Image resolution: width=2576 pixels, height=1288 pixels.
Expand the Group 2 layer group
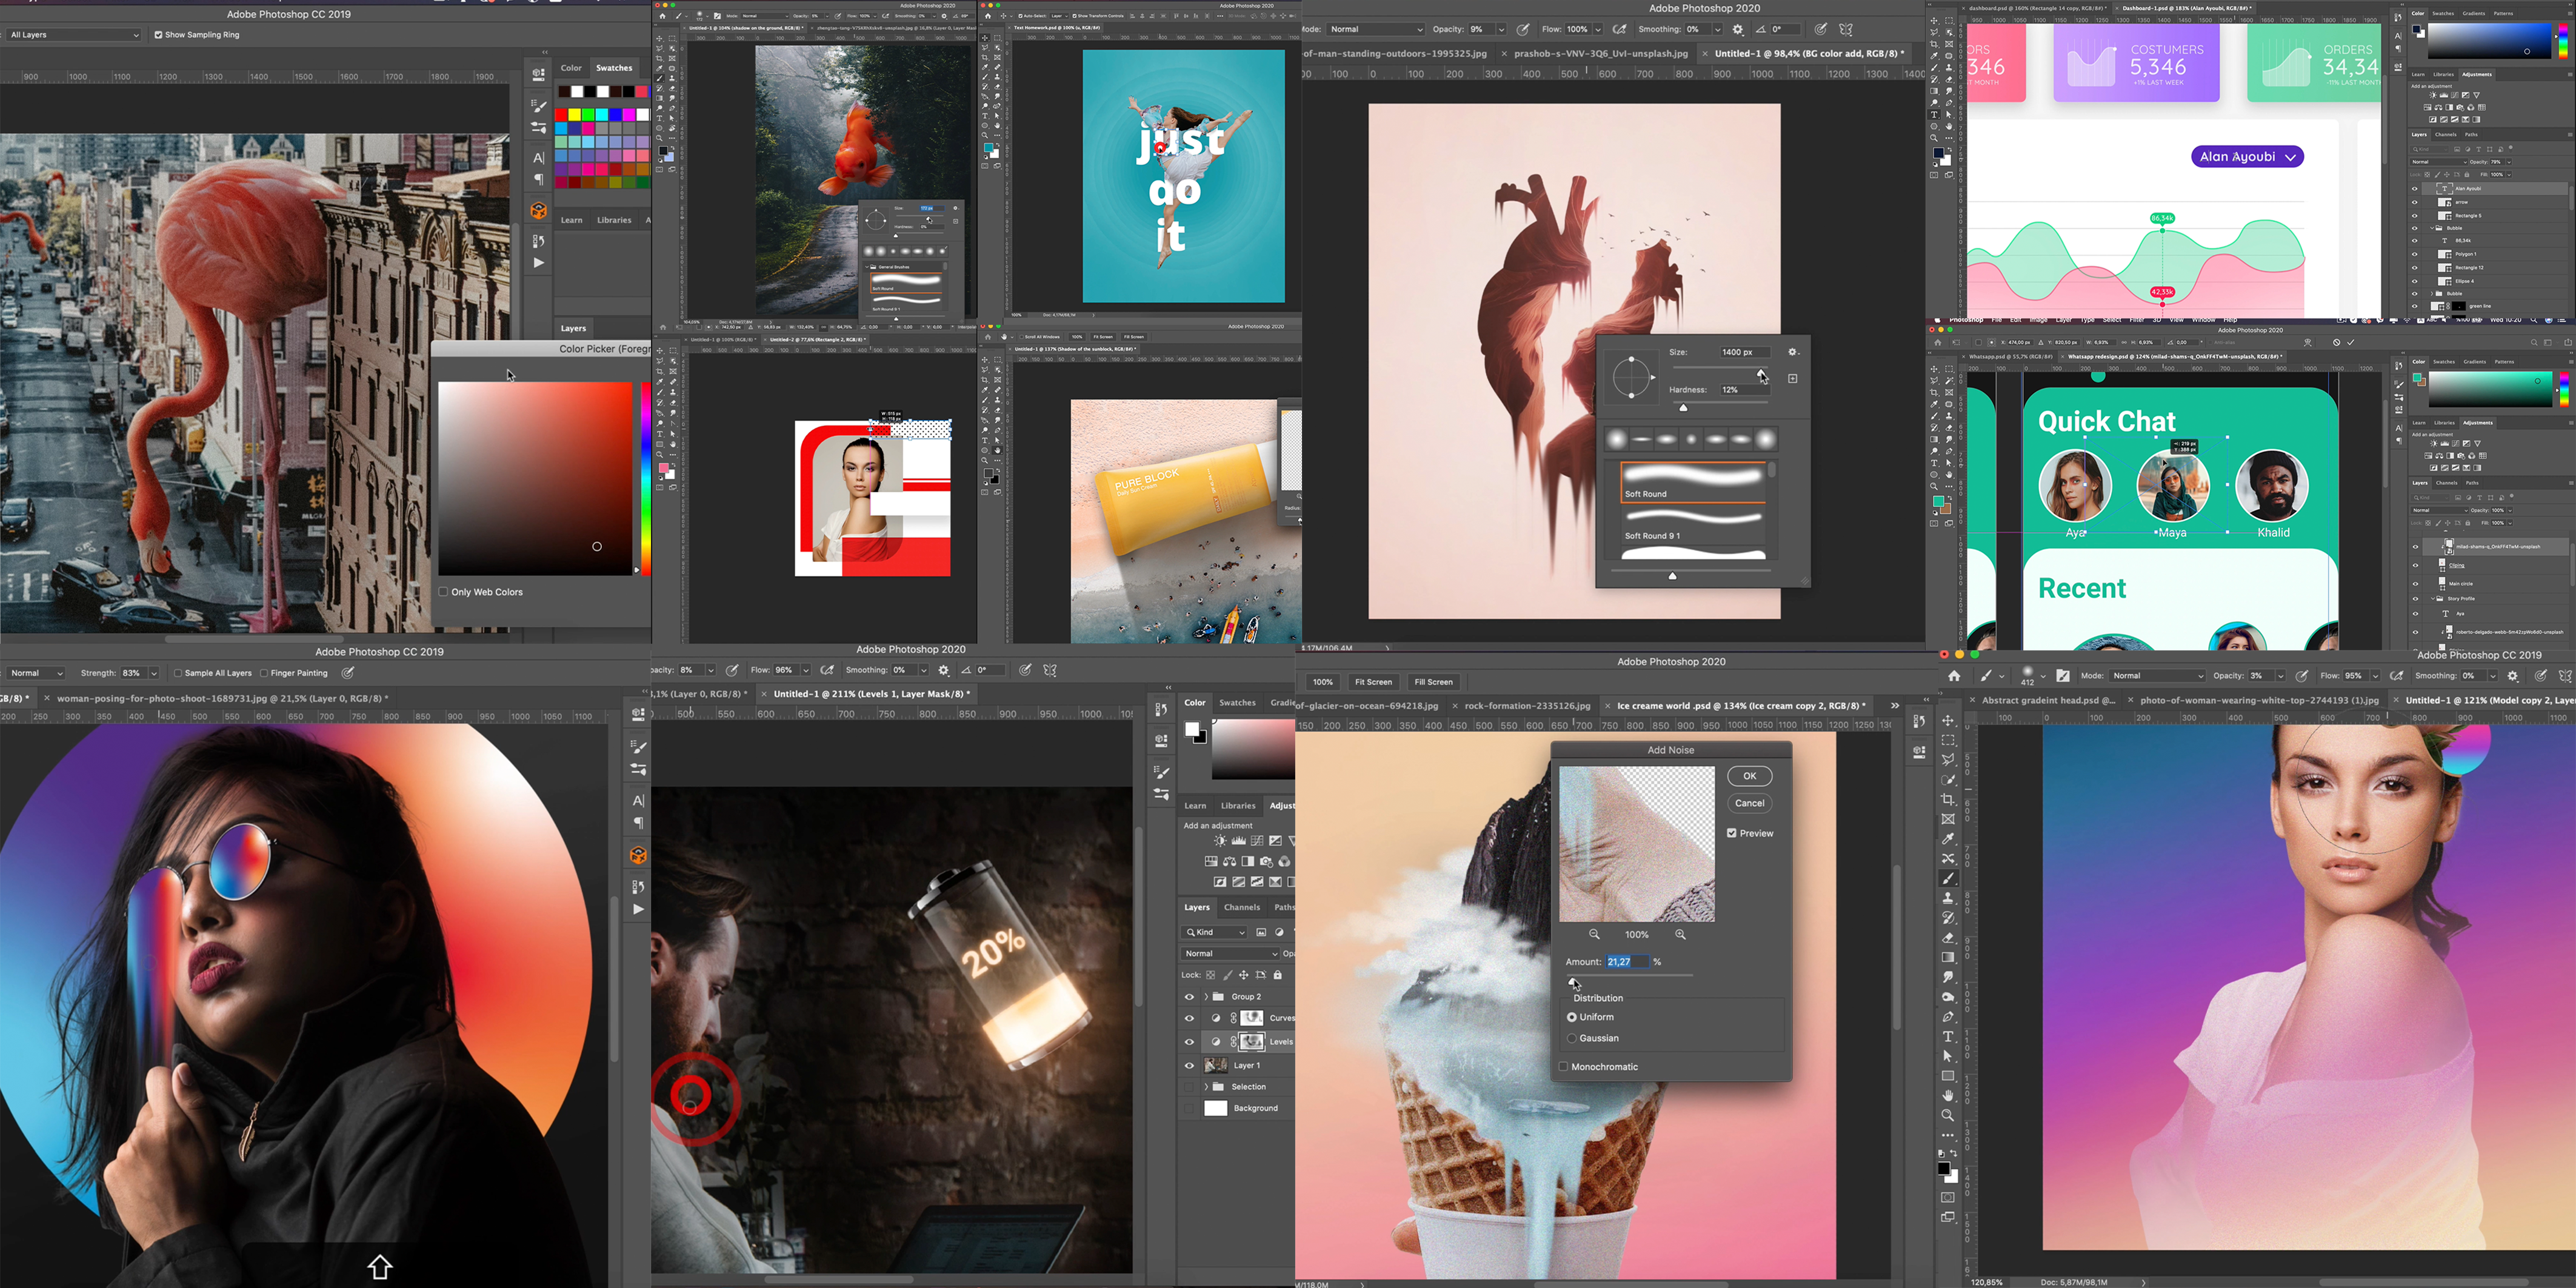pyautogui.click(x=1206, y=997)
